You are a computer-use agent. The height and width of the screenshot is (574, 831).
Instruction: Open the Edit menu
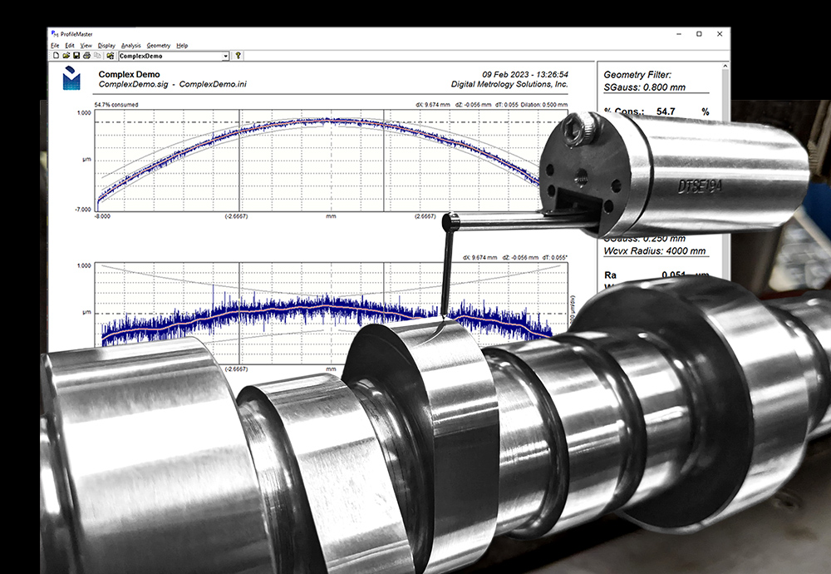[x=68, y=45]
